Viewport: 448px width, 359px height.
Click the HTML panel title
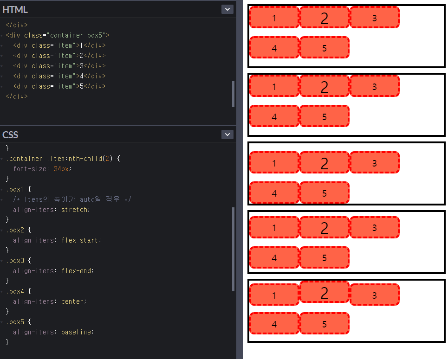click(15, 10)
